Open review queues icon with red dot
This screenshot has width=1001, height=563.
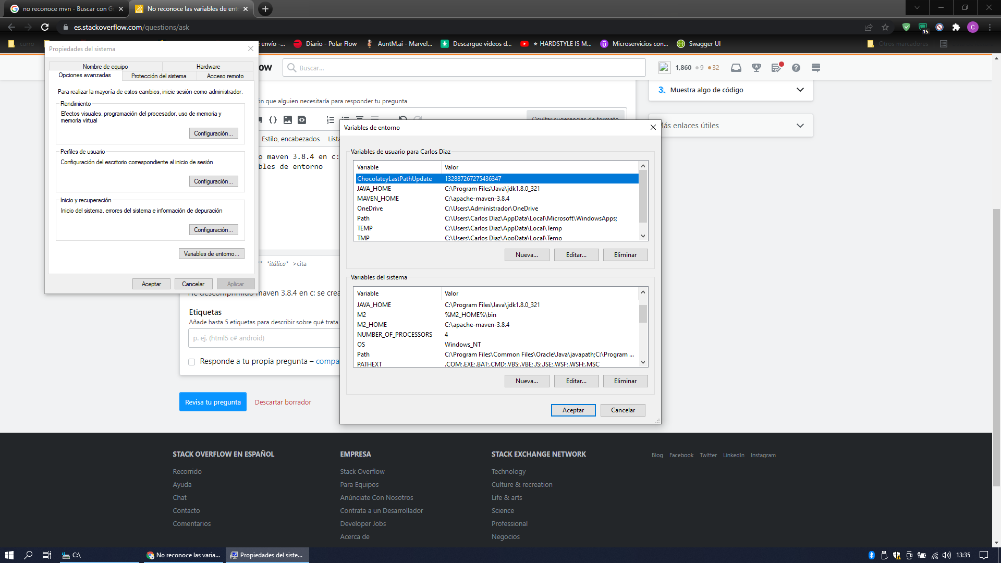point(777,68)
